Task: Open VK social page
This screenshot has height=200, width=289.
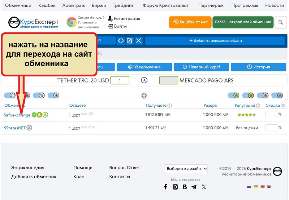Action: point(185,187)
